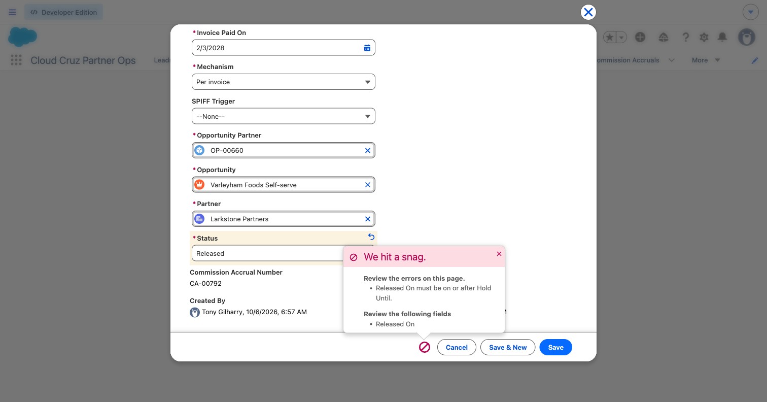The height and width of the screenshot is (402, 767).
Task: Remove Larkstone Partners from Partner field
Action: pyautogui.click(x=368, y=219)
